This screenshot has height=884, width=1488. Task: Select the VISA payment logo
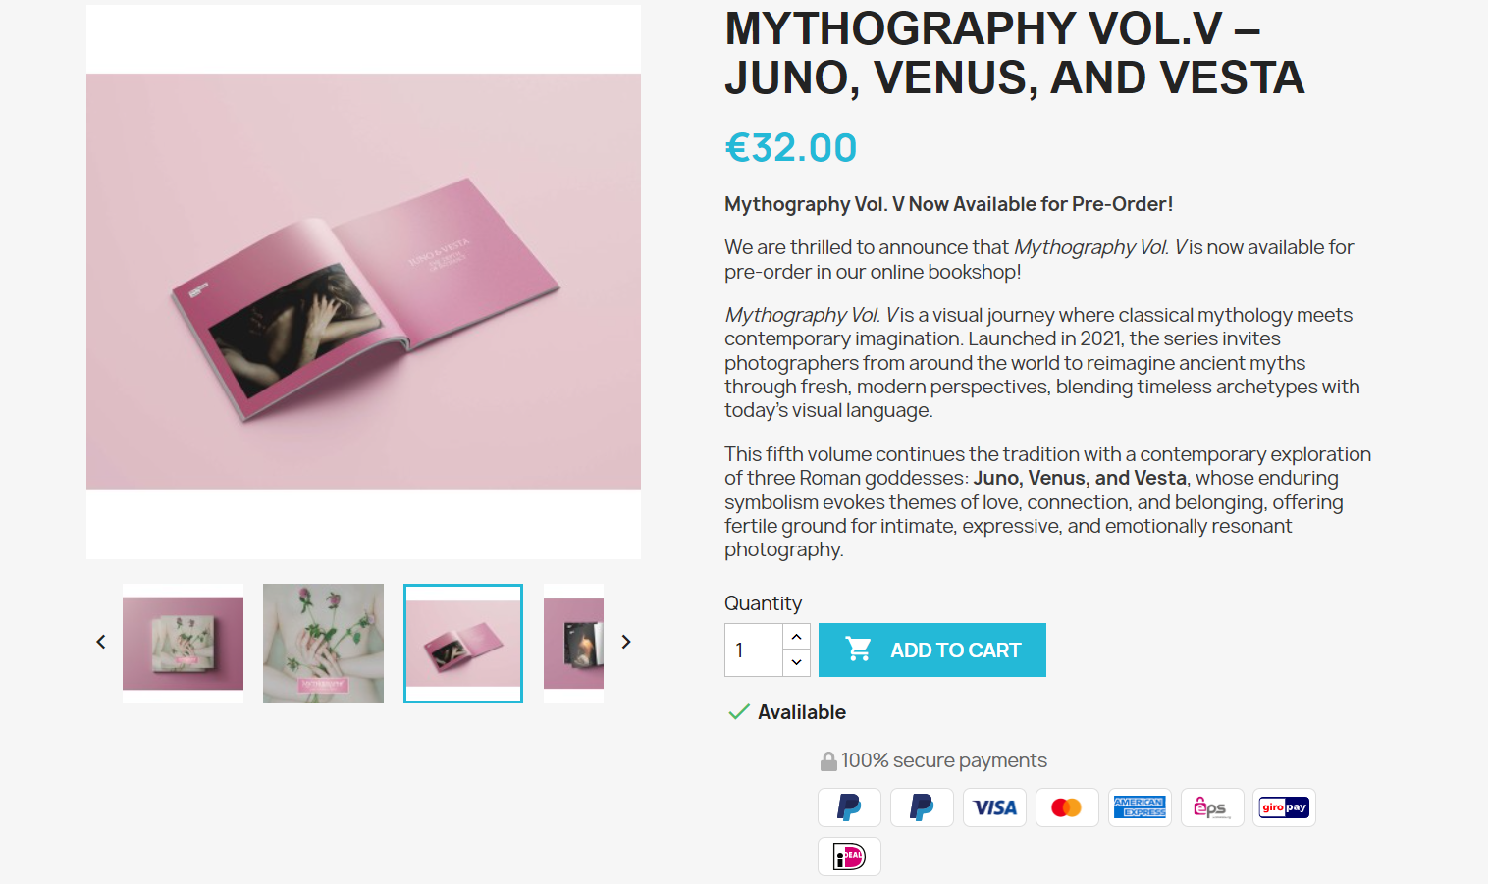coord(994,807)
